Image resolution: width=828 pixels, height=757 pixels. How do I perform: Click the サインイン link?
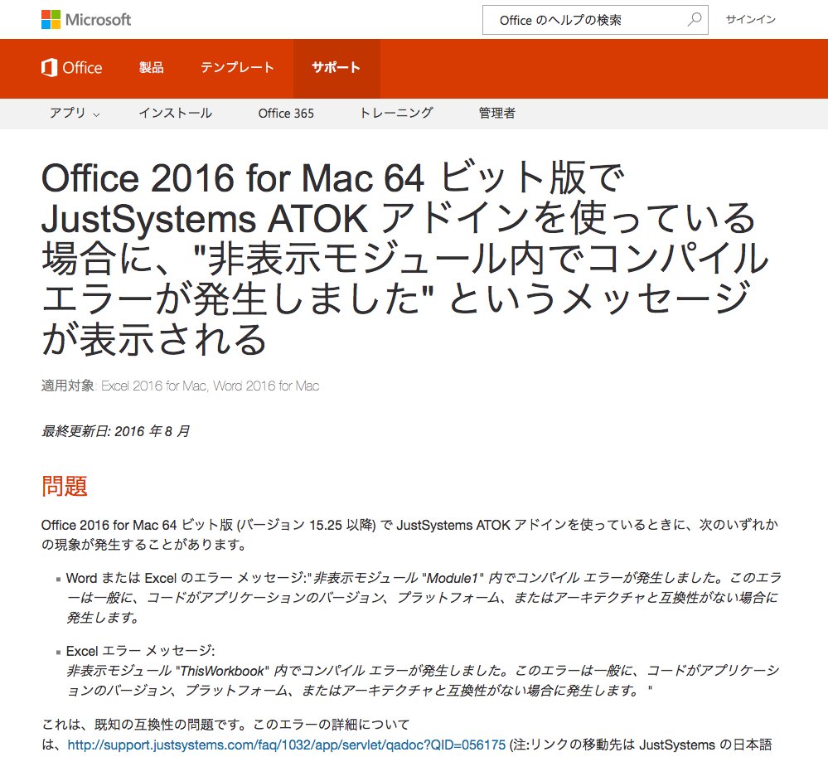pos(750,20)
